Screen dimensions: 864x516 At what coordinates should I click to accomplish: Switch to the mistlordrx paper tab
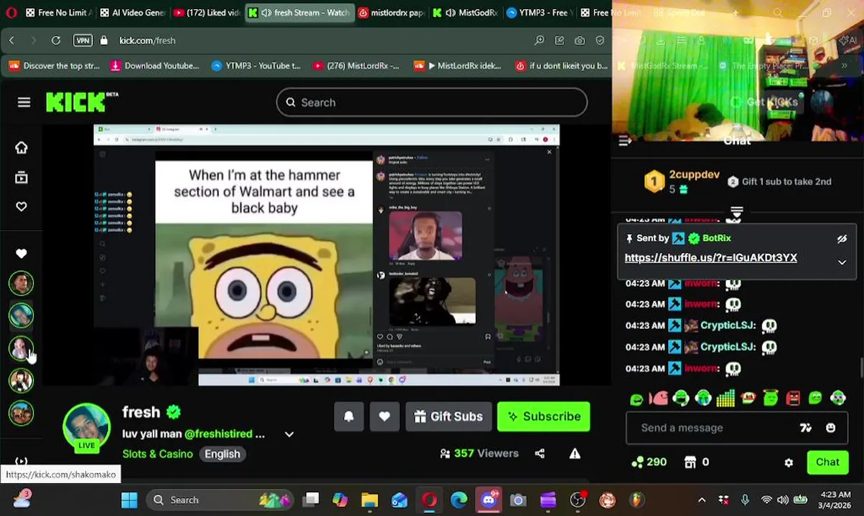[x=391, y=13]
